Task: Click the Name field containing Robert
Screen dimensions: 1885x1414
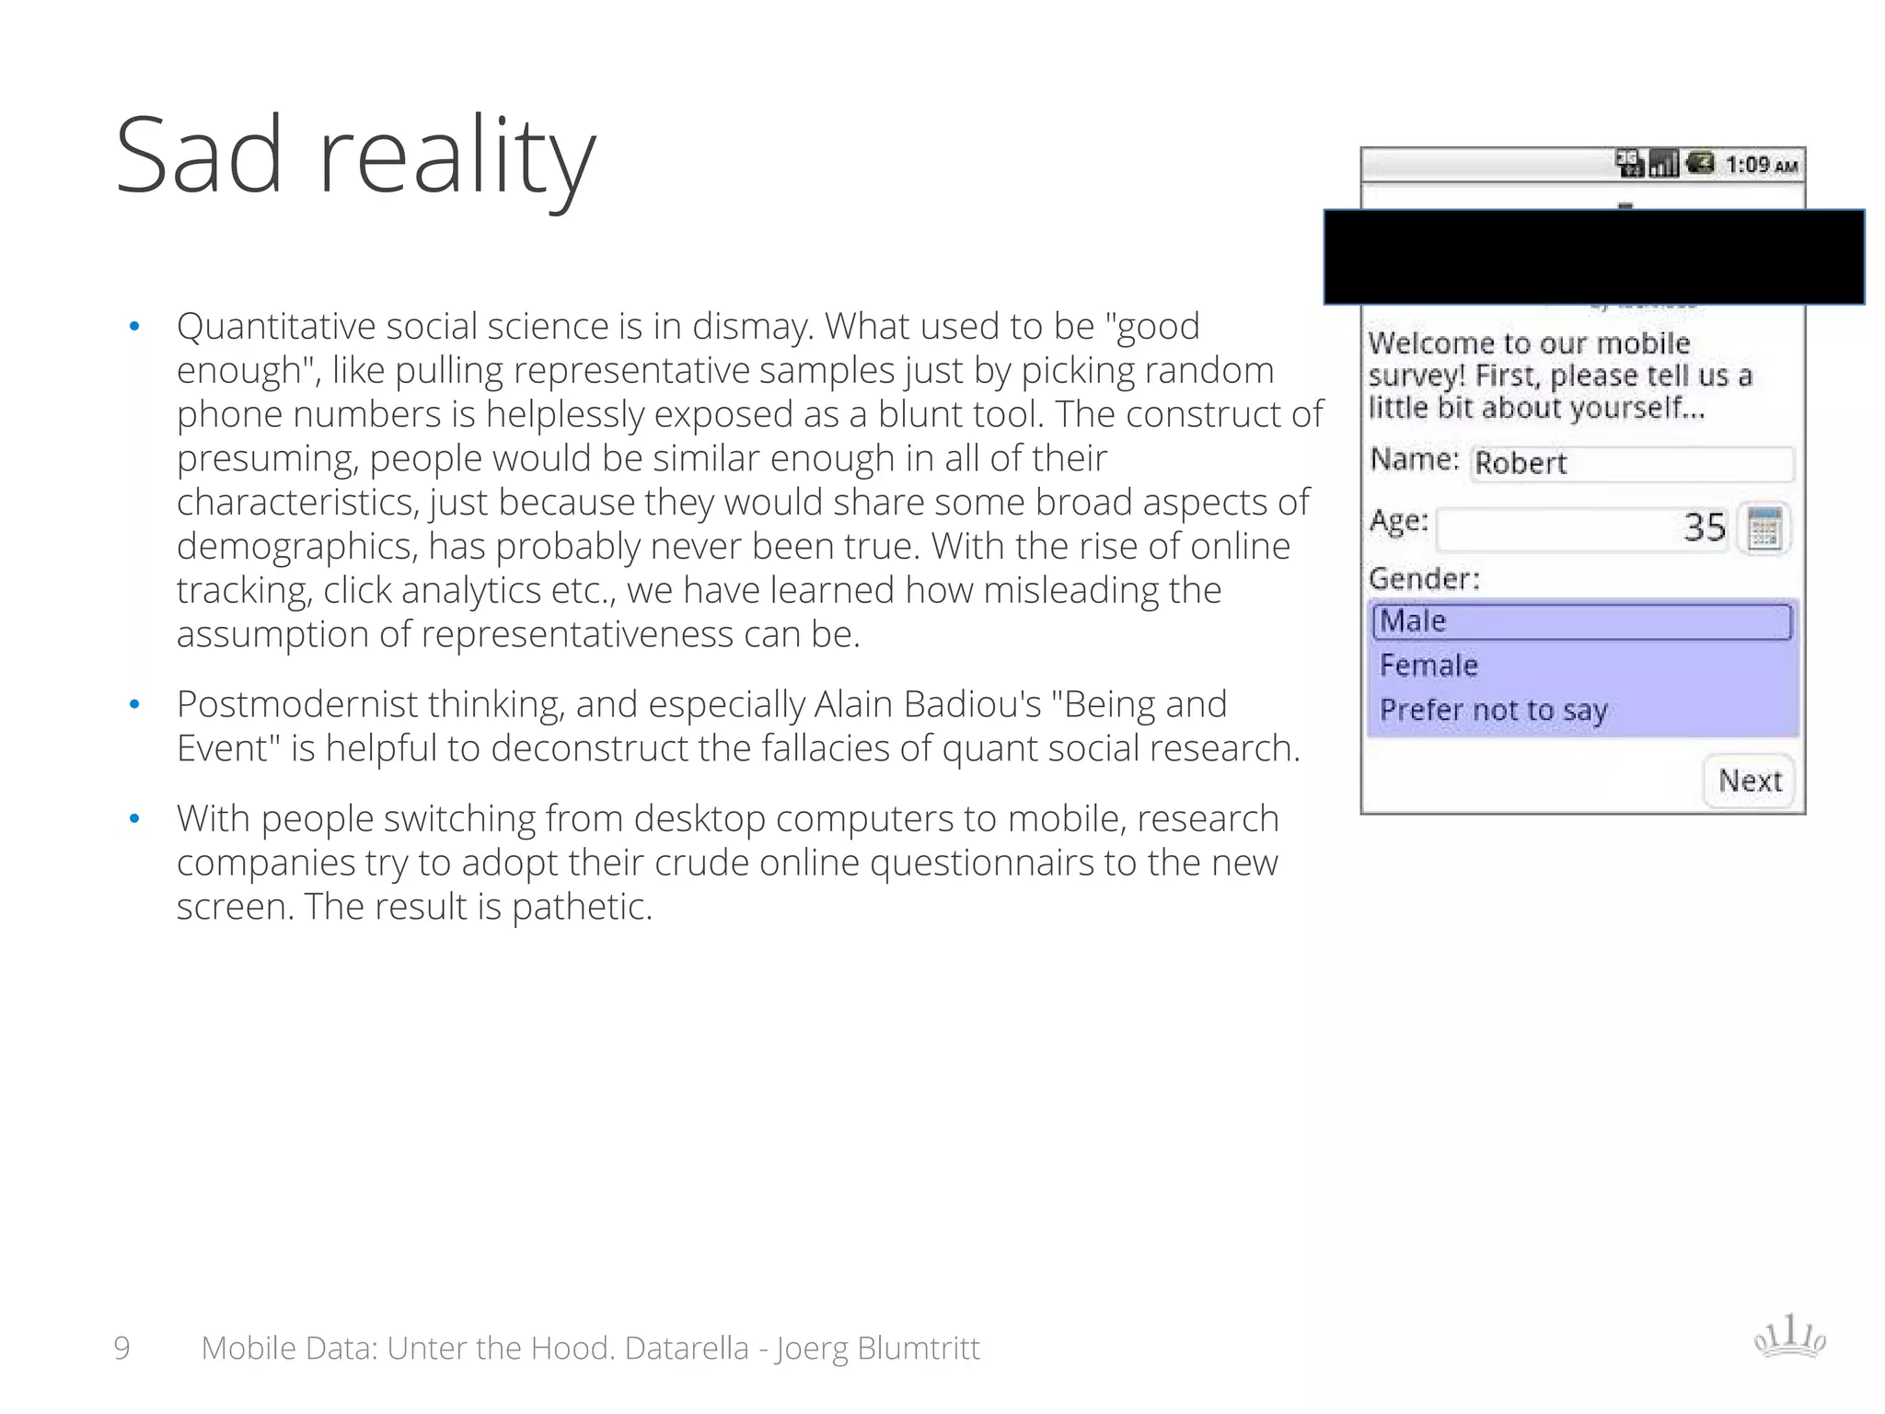Action: pyautogui.click(x=1631, y=463)
